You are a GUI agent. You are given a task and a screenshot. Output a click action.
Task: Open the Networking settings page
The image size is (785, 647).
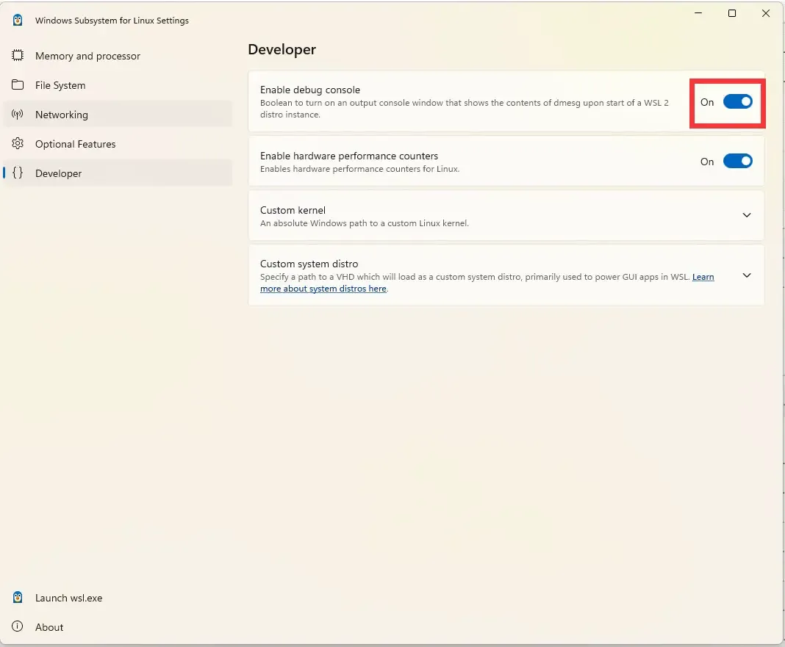point(61,115)
